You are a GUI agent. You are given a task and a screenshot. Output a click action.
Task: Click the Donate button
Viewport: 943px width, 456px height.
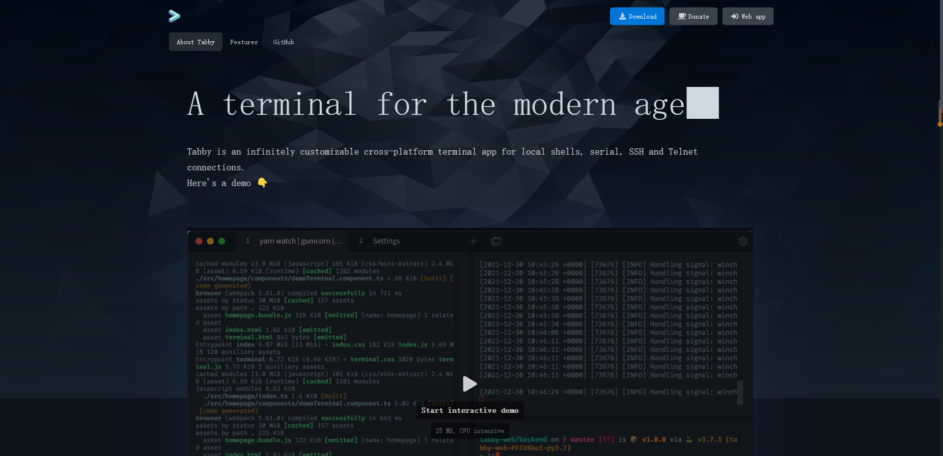693,16
